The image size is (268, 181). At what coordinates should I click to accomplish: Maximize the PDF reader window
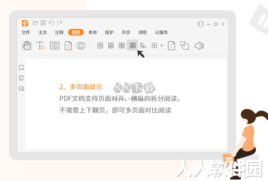tap(216, 24)
